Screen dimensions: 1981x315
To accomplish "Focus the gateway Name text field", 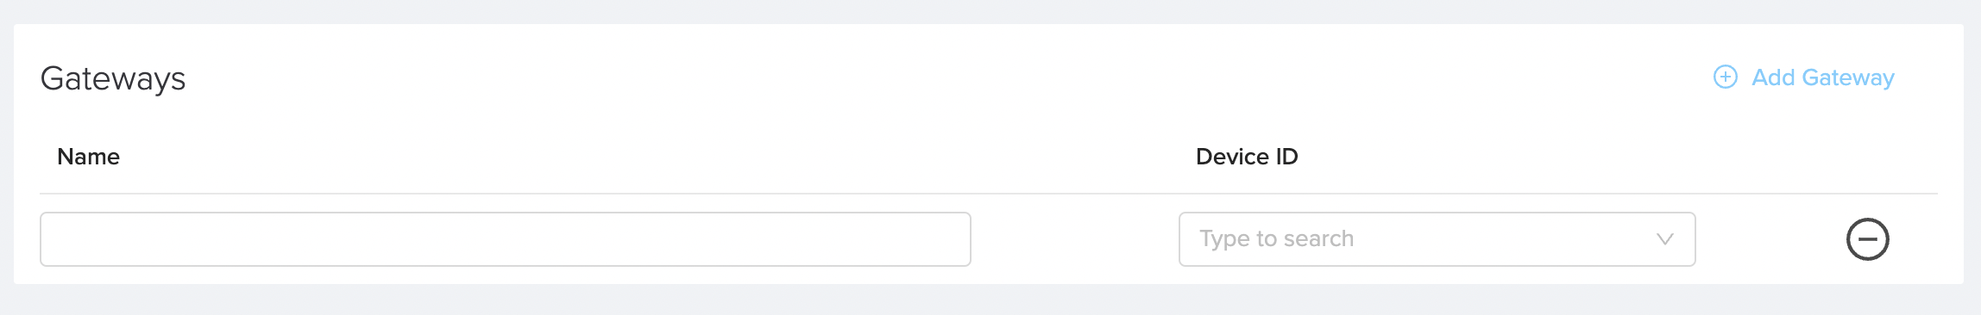I will coord(506,239).
